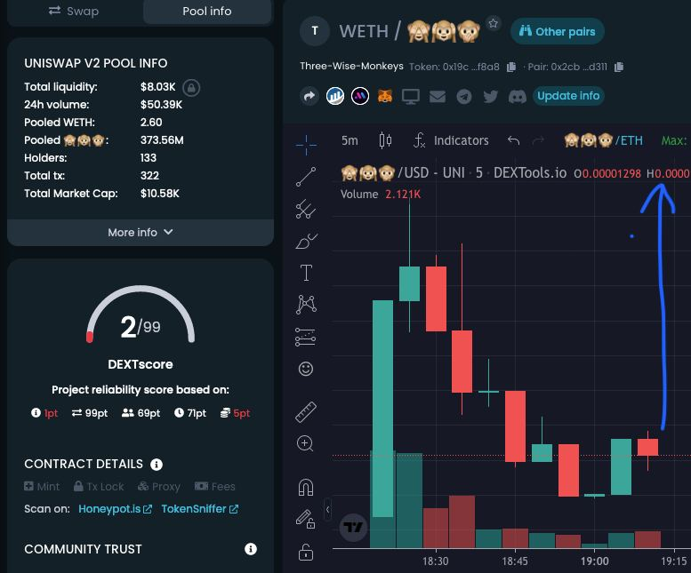The height and width of the screenshot is (573, 691).
Task: Add pair to favorites star
Action: click(x=494, y=23)
